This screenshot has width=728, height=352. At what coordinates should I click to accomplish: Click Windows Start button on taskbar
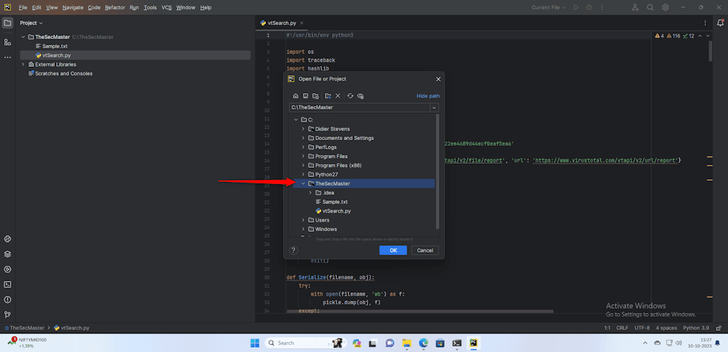[x=255, y=343]
